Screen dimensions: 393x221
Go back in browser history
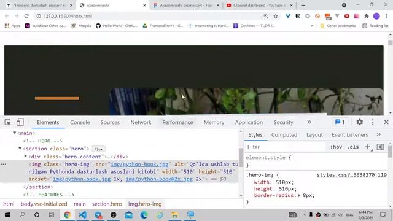pyautogui.click(x=7, y=16)
